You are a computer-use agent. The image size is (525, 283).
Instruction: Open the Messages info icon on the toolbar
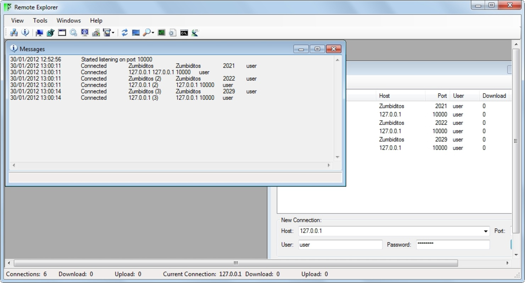tap(25, 33)
